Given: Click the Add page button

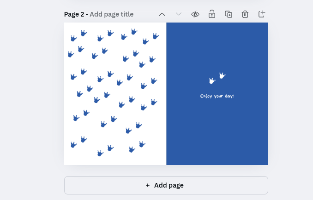Looking at the screenshot, I should click(x=166, y=185).
